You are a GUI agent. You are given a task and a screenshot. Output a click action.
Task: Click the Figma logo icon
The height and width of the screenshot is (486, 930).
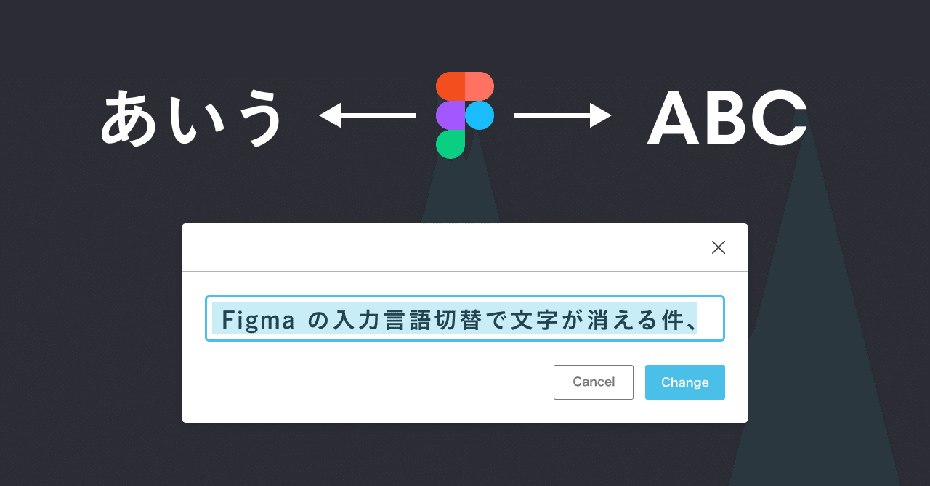click(x=465, y=115)
